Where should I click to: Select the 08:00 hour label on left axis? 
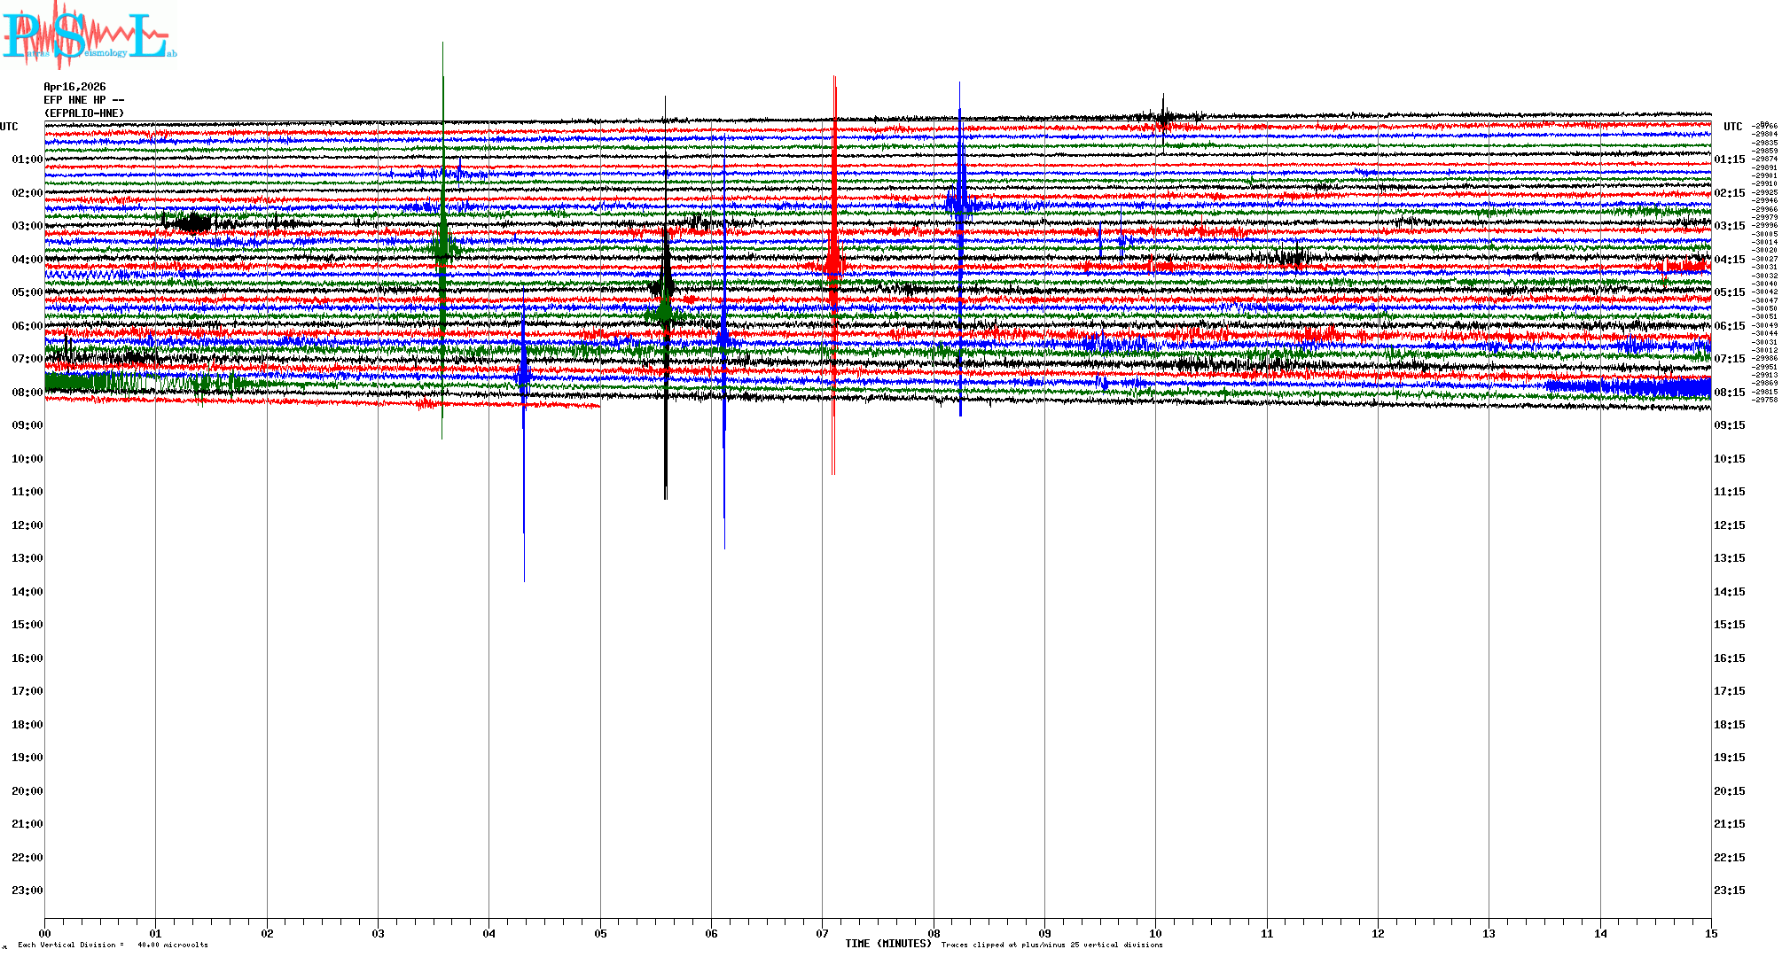click(27, 393)
